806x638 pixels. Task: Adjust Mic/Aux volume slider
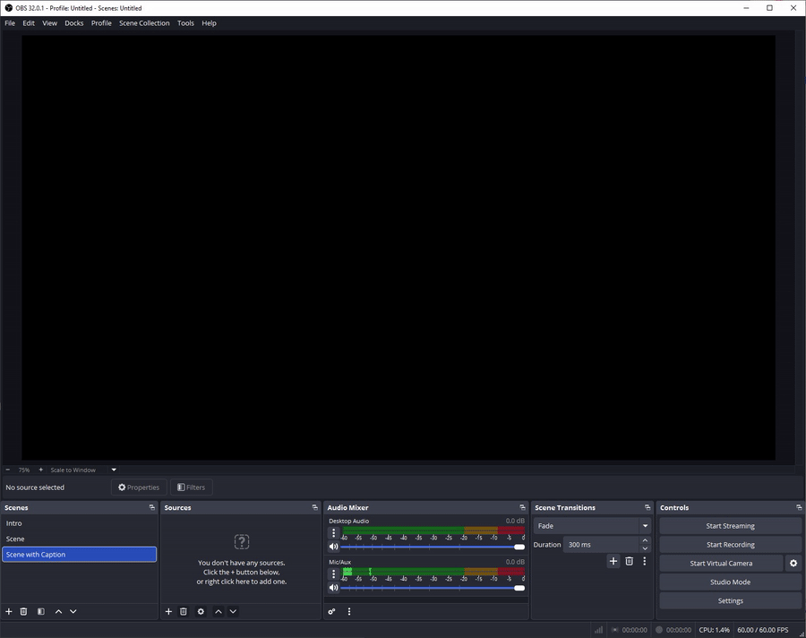pyautogui.click(x=433, y=588)
